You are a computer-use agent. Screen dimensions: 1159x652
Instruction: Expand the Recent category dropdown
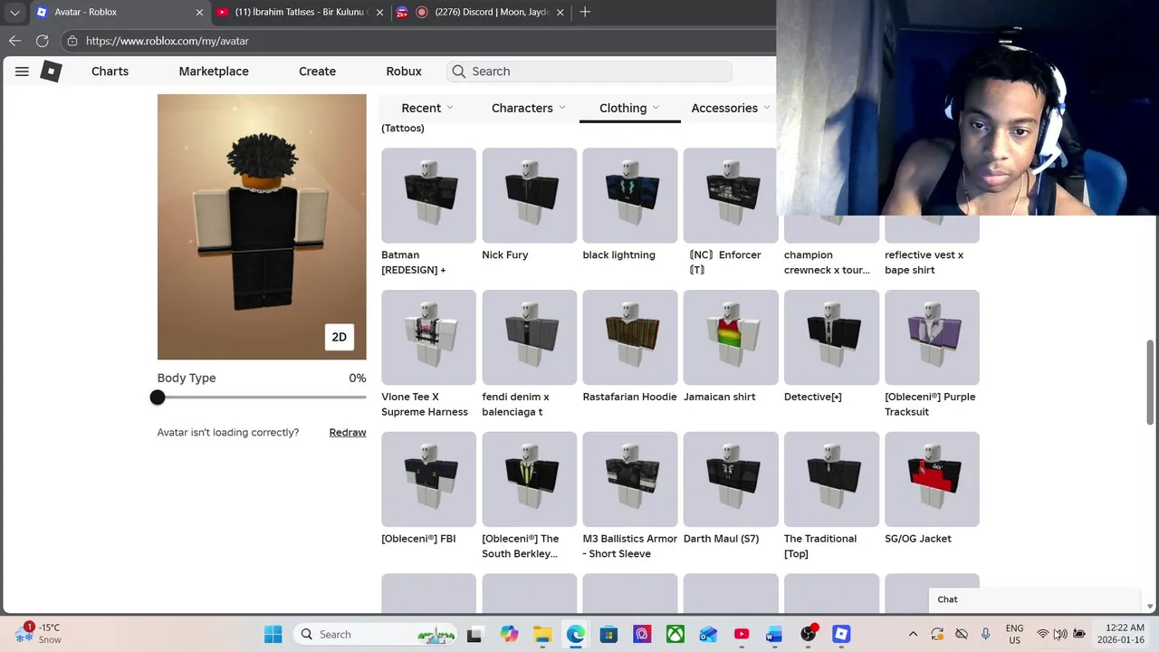coord(427,108)
